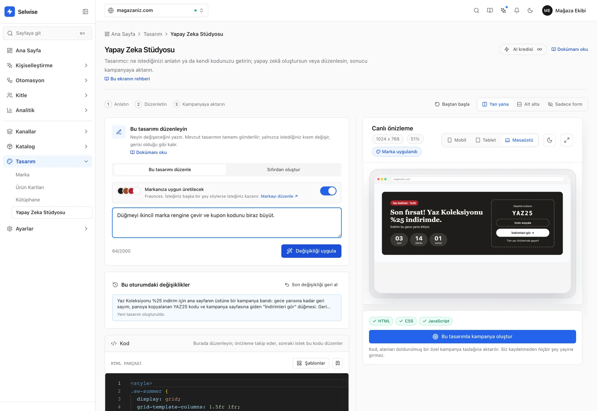Viewport: 597px width, 411px height.
Task: Toggle the Markanıza uygun üretilecek switch
Action: coord(328,191)
